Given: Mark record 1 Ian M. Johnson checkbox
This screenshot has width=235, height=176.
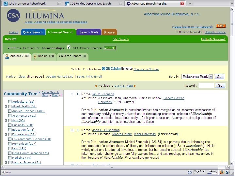Looking at the screenshot, I should coord(72,94).
